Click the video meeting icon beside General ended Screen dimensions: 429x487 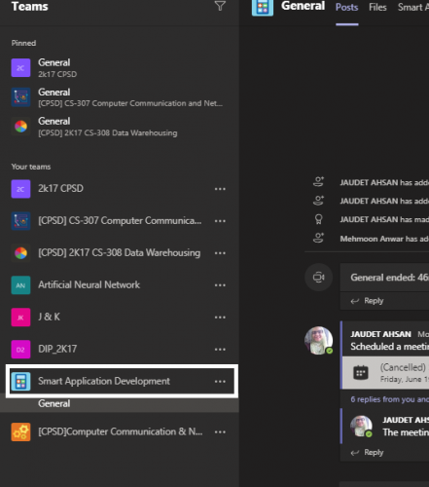pos(319,278)
